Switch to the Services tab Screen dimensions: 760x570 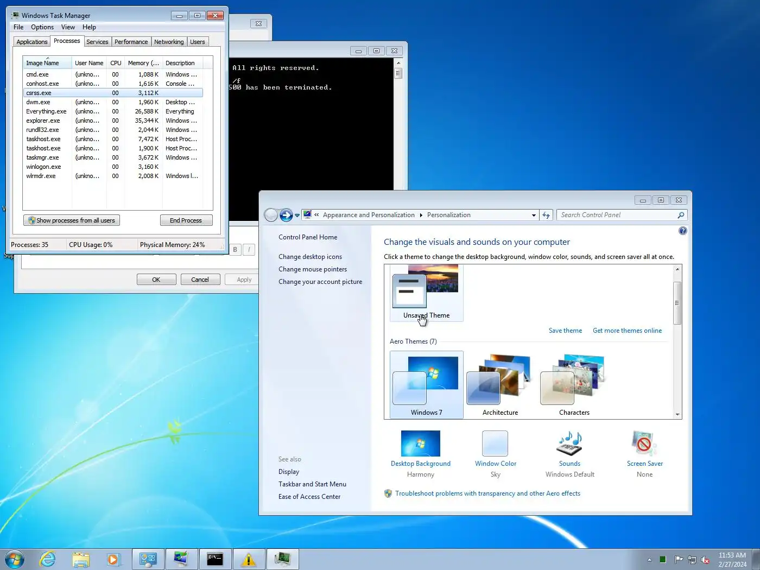97,42
